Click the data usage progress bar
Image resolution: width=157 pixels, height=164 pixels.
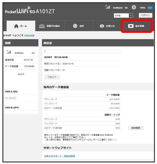point(82,52)
